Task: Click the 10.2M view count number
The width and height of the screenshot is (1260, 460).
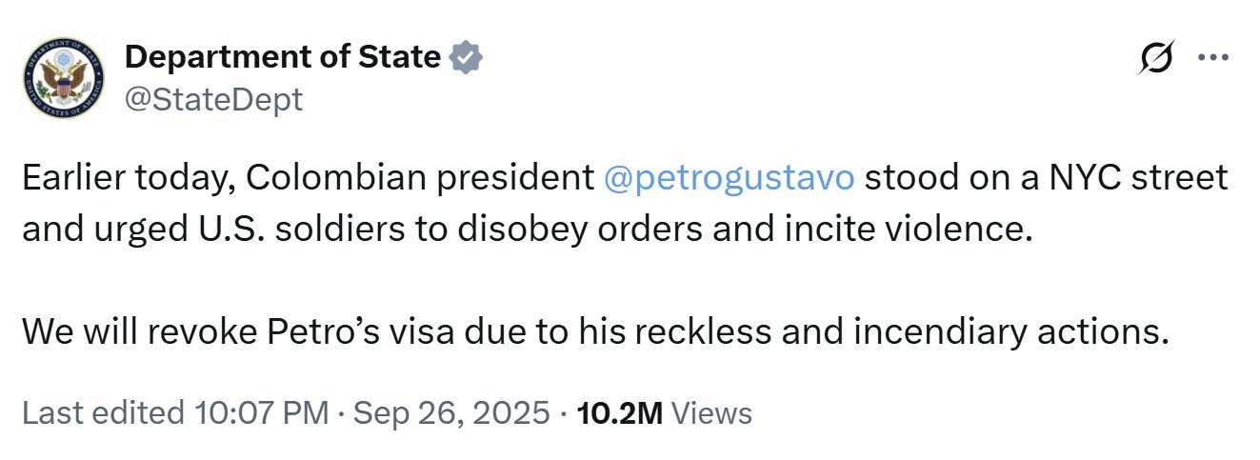Action: click(x=620, y=412)
